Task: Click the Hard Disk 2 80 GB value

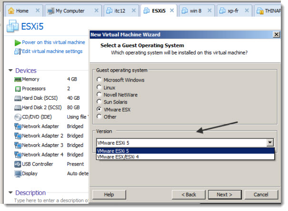Action: pos(73,107)
